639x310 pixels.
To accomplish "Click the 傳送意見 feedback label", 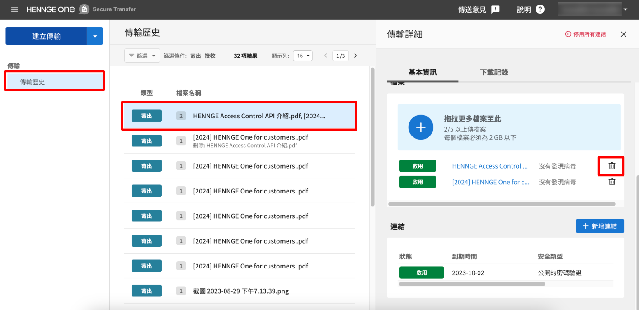I will tap(472, 9).
